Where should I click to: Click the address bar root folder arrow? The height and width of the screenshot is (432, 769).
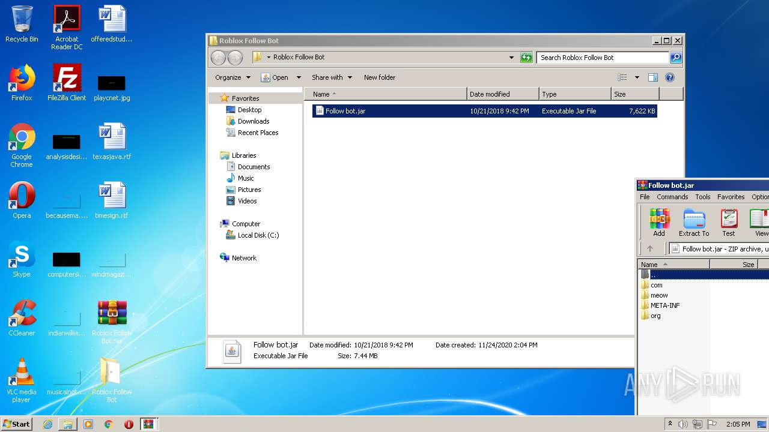pos(269,58)
